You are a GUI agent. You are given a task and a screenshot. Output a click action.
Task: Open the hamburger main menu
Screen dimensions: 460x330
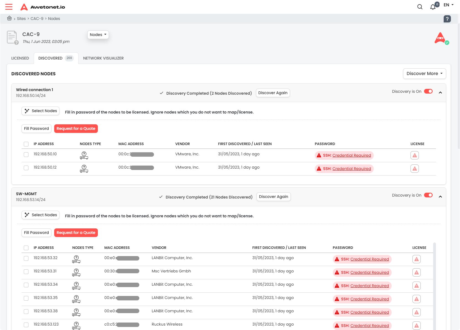tap(9, 7)
